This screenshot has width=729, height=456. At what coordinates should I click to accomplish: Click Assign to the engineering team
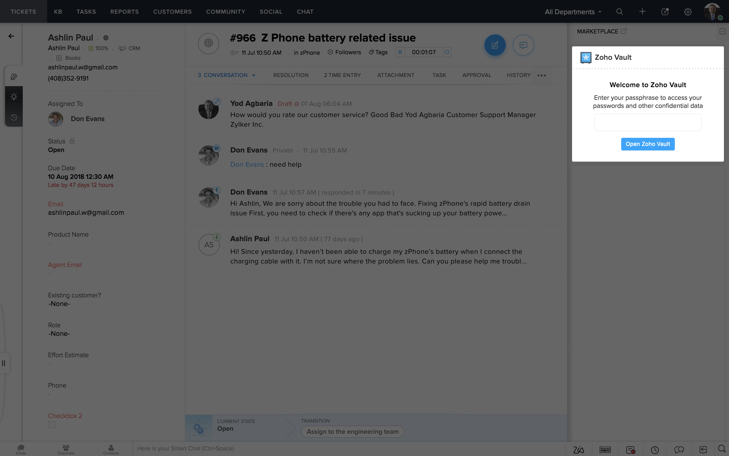pos(352,432)
